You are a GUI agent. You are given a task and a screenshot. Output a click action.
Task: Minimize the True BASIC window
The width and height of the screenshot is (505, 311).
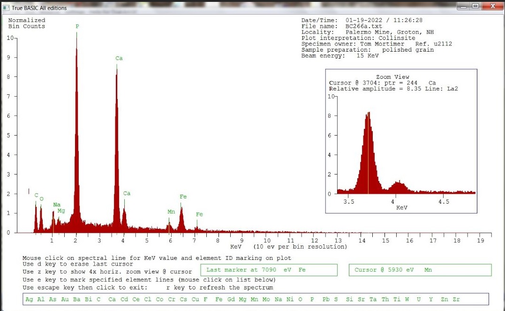(x=463, y=6)
